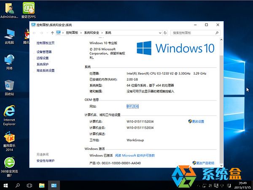Click the taskbar search magnifier icon
The image size is (253, 190).
tap(18, 185)
